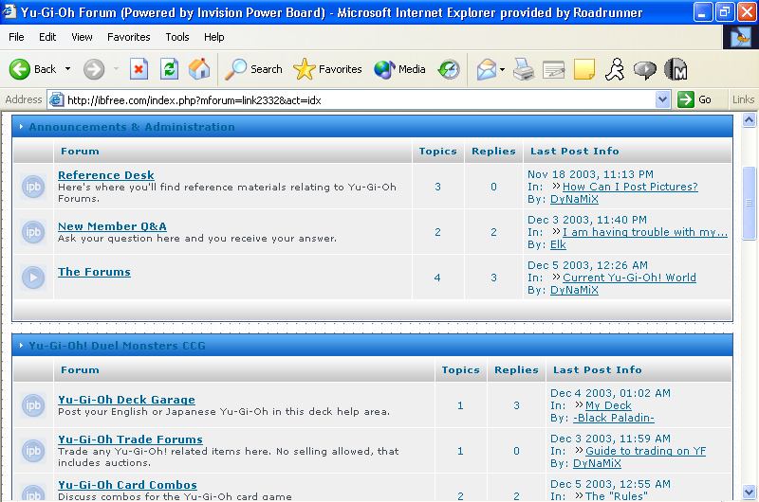
Task: Click the M logo toolbar icon
Action: click(x=676, y=69)
